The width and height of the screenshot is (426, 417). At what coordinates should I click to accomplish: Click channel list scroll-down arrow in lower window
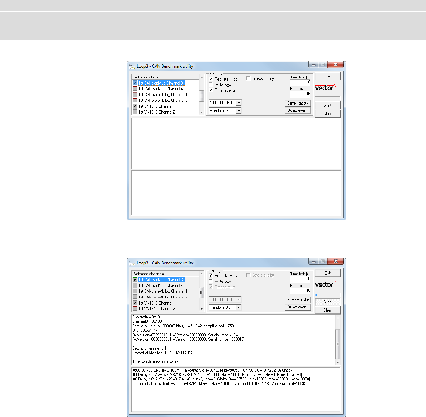202,309
